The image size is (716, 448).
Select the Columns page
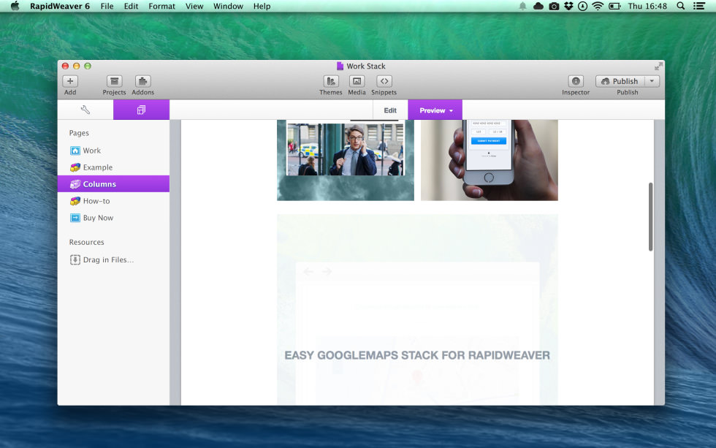coord(113,184)
